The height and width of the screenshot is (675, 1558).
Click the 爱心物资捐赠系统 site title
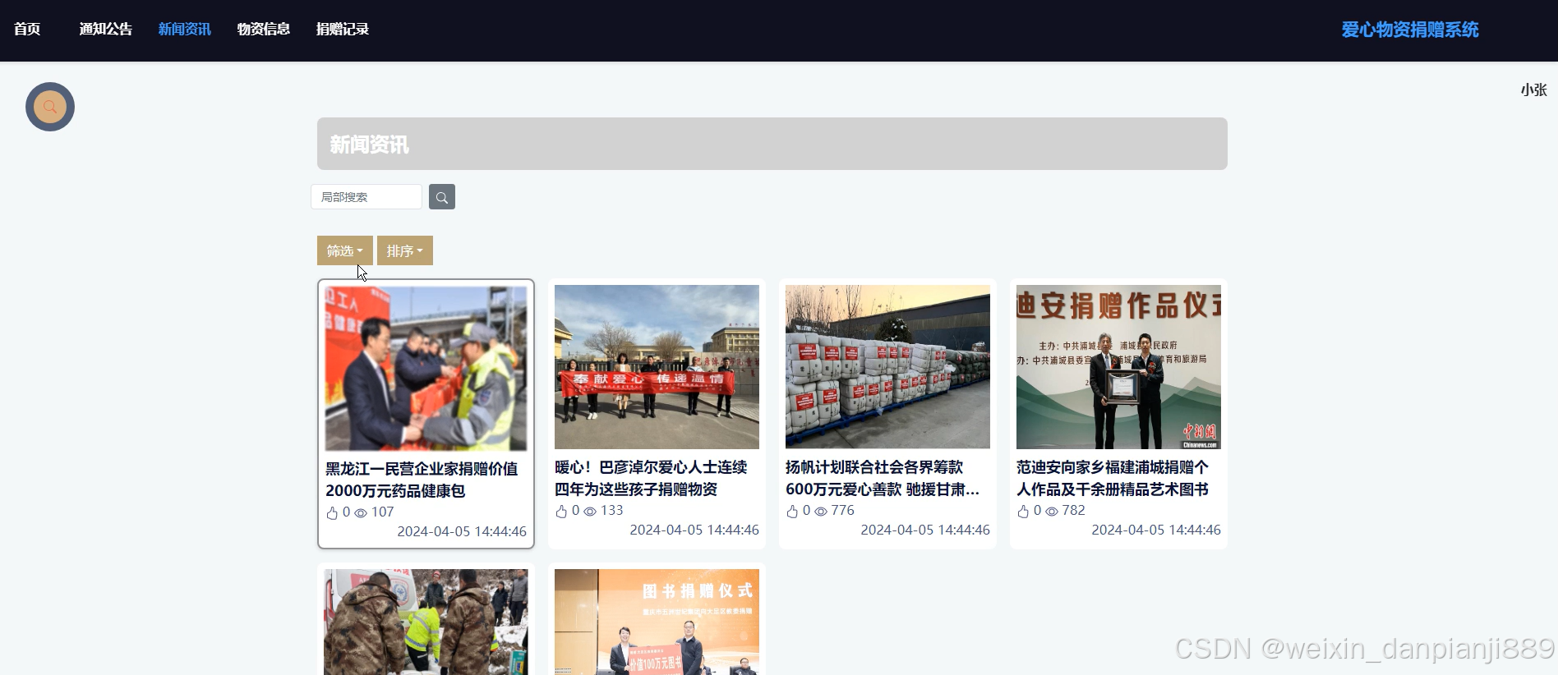[1410, 30]
